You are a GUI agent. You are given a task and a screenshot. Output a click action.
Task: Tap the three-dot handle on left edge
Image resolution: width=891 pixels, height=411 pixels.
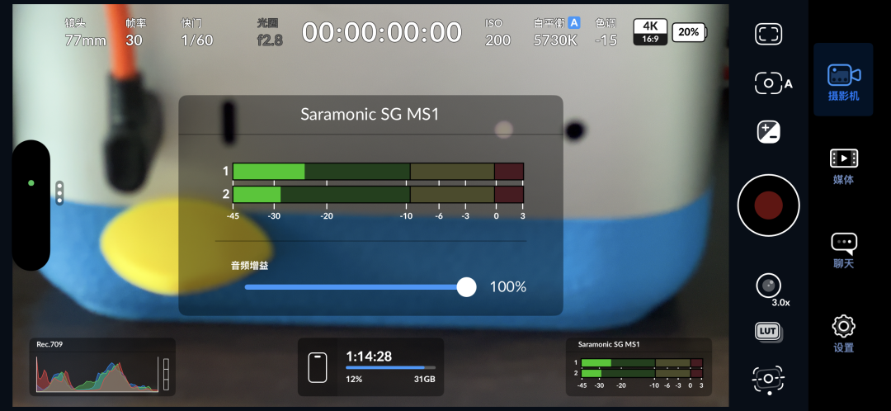tap(59, 193)
